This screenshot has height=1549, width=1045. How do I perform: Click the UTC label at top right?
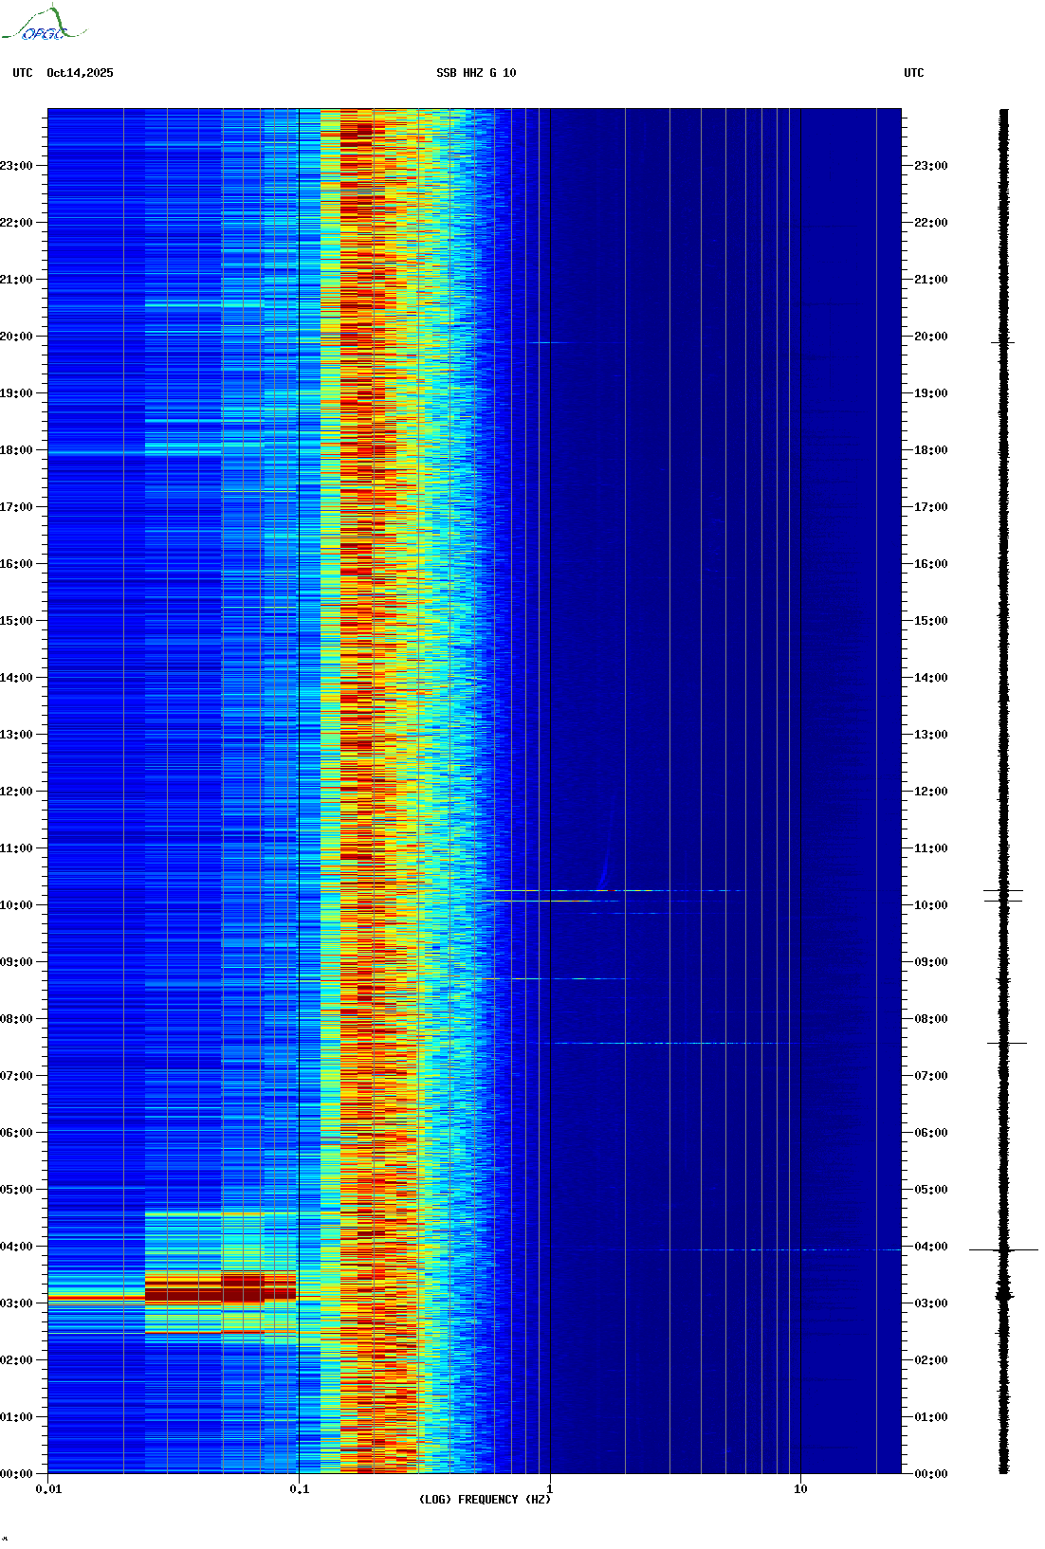point(913,73)
